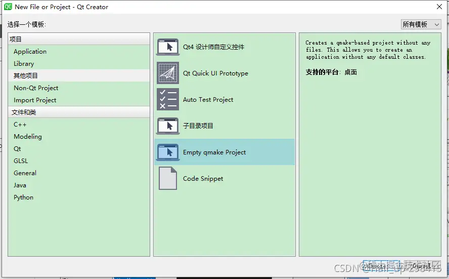Click the Choose button
Image resolution: width=449 pixels, height=279 pixels.
[x=381, y=266]
